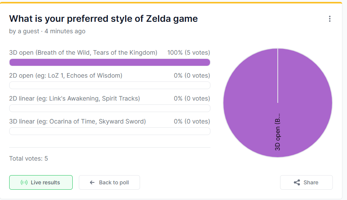The image size is (347, 200).
Task: Click the 3D linear Ocarina of Time label
Action: (x=77, y=122)
